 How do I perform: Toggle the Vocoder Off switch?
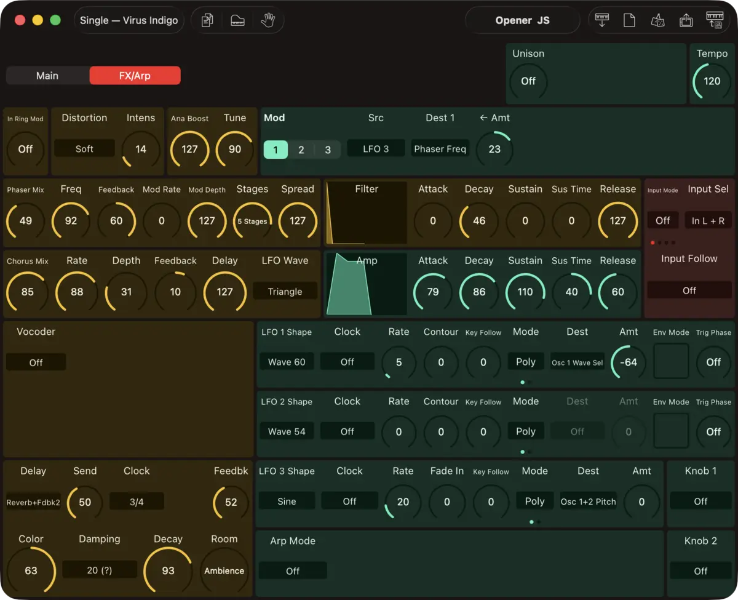[x=36, y=362]
